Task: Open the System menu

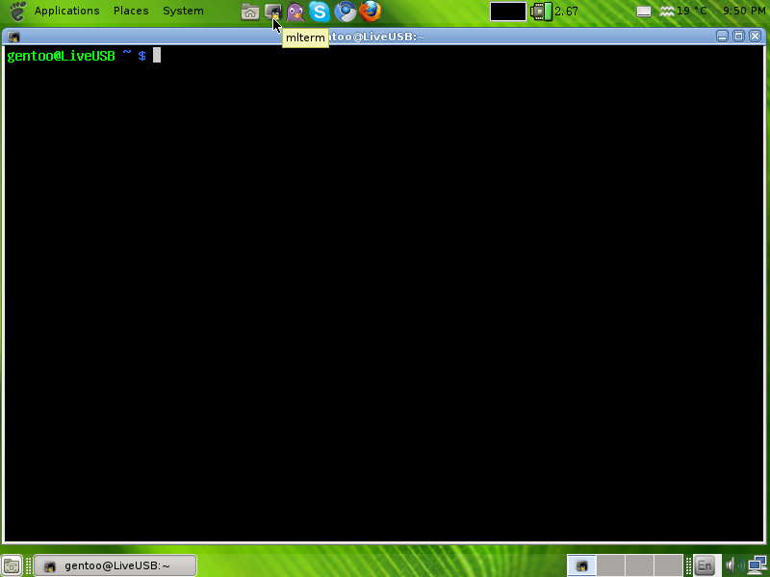Action: coord(183,12)
